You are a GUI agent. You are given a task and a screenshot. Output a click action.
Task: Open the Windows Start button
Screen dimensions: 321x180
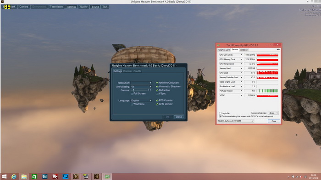pos(4,176)
